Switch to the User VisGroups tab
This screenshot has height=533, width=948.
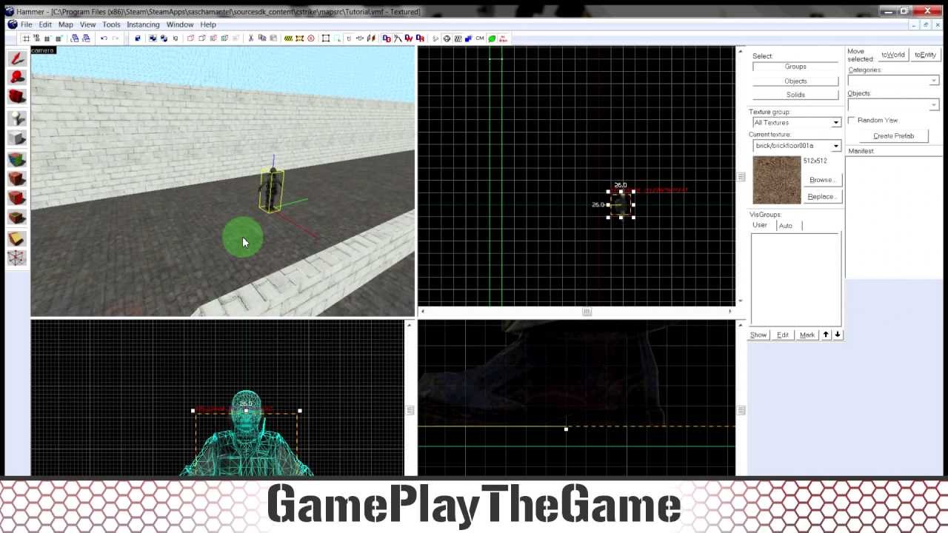(x=760, y=225)
